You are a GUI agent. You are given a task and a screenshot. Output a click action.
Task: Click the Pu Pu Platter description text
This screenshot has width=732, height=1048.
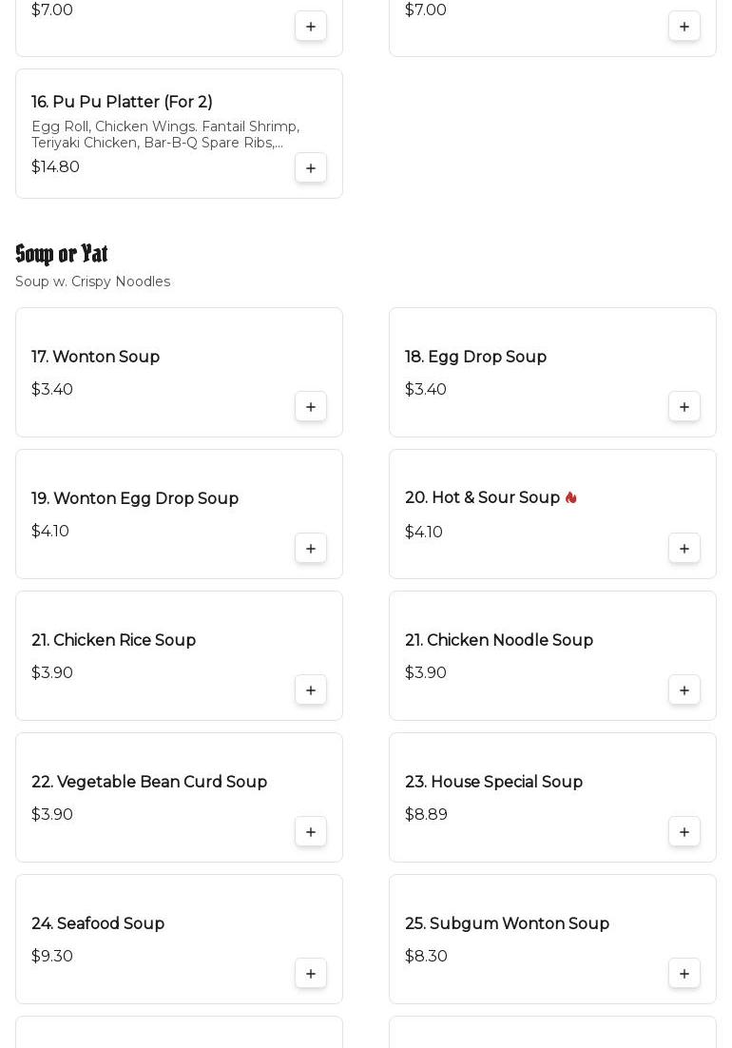click(x=165, y=134)
